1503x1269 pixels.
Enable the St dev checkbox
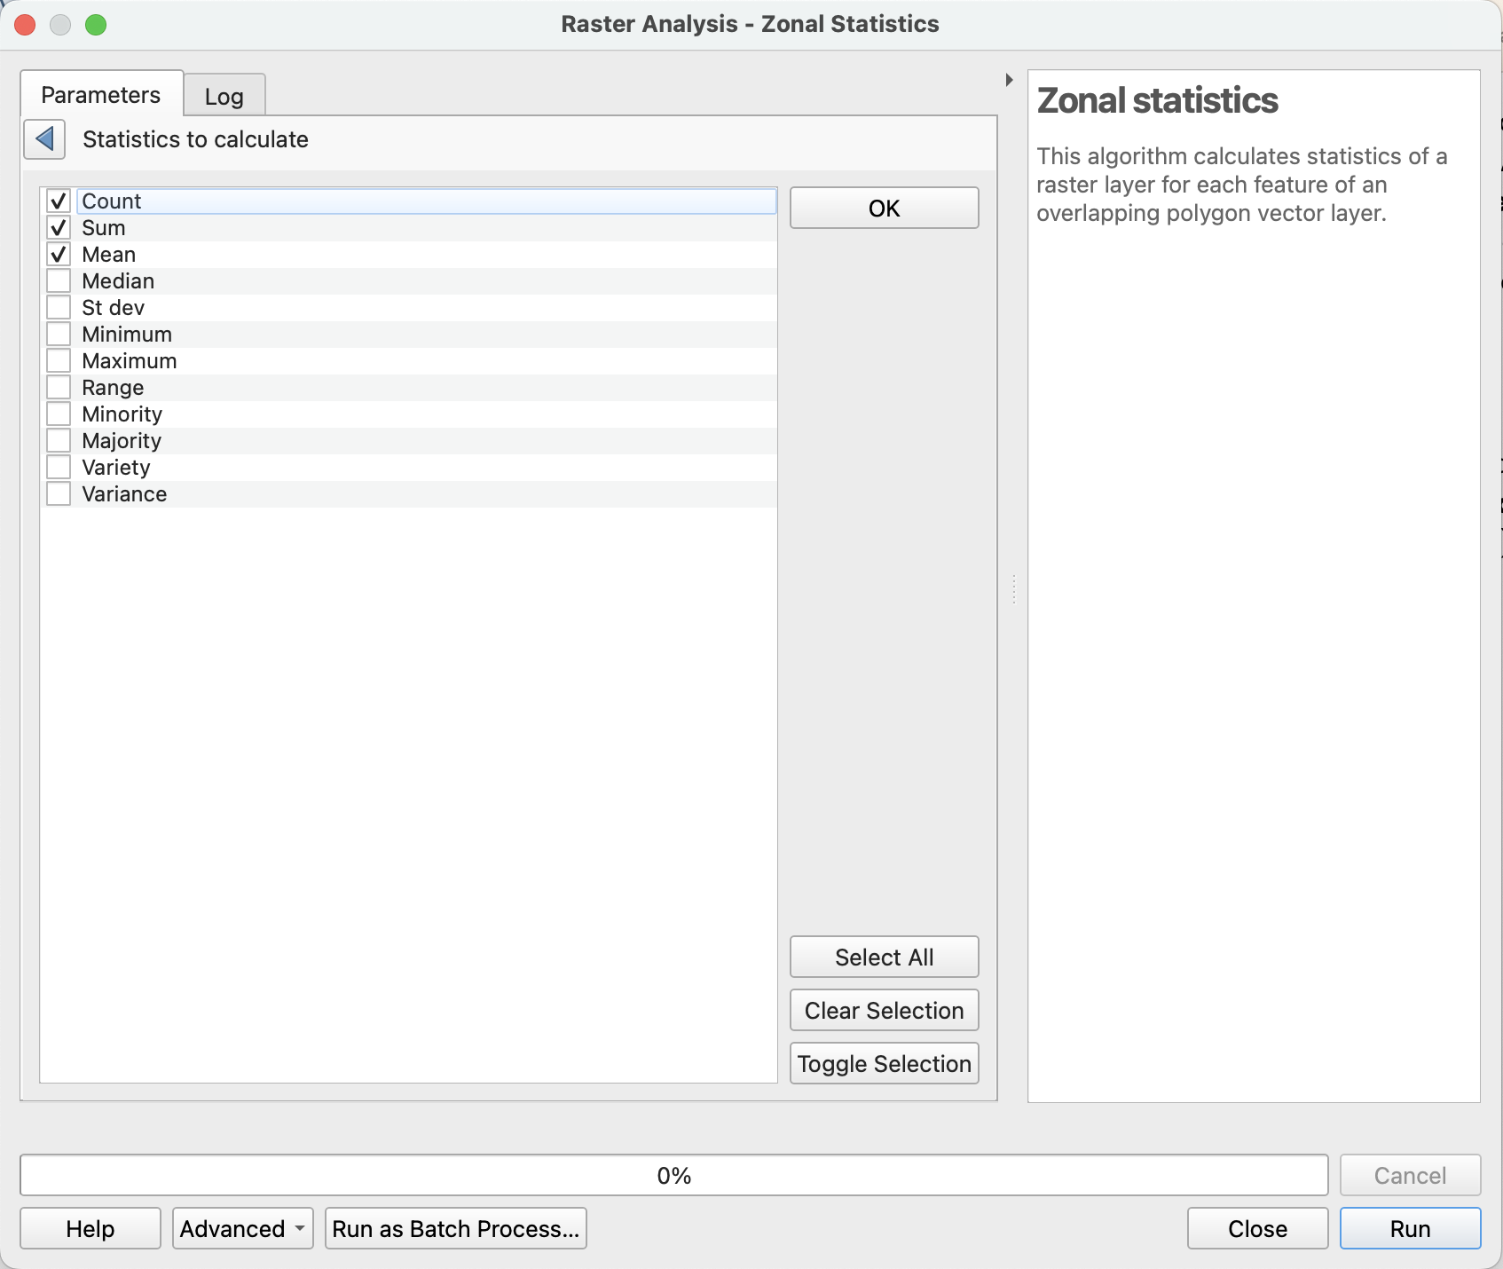tap(59, 308)
